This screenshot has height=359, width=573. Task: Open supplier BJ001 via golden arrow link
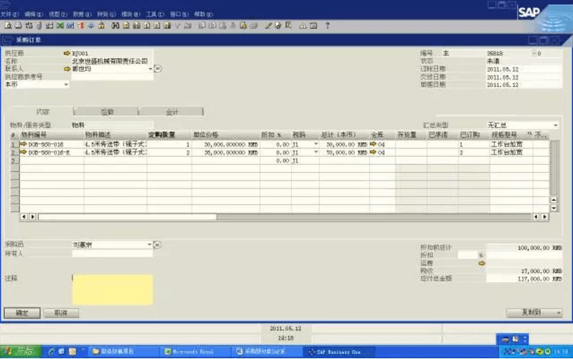click(x=67, y=53)
